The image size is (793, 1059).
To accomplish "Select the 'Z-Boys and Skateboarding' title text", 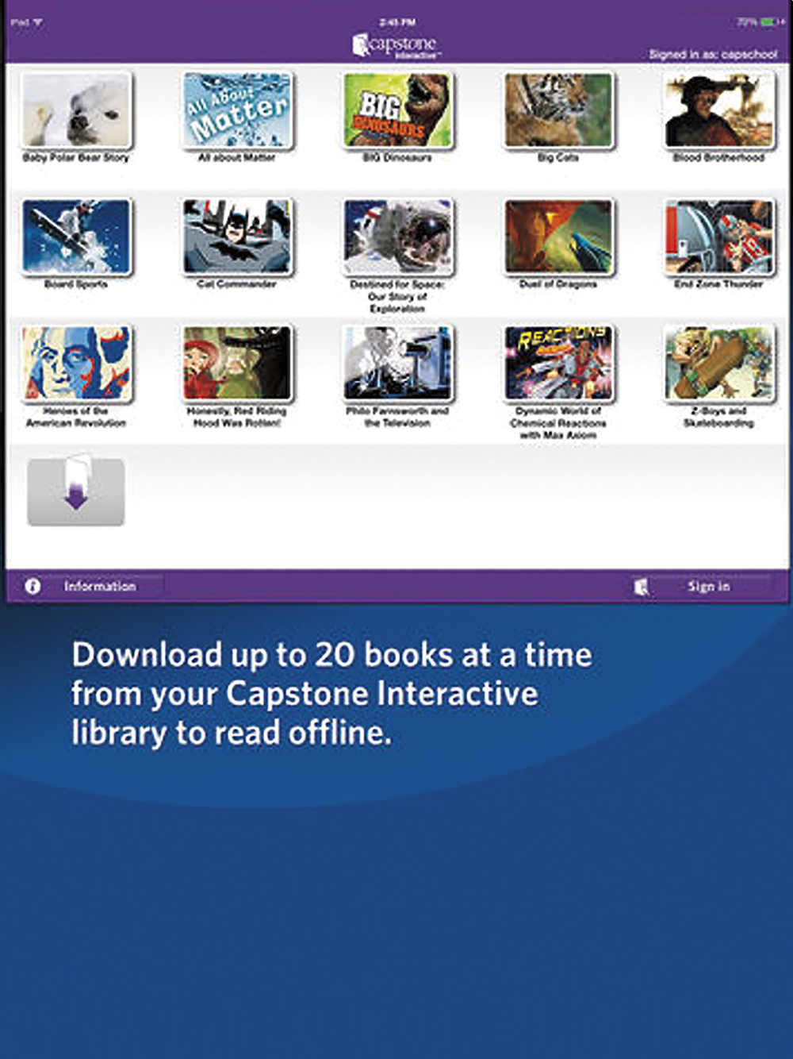I will click(x=718, y=418).
